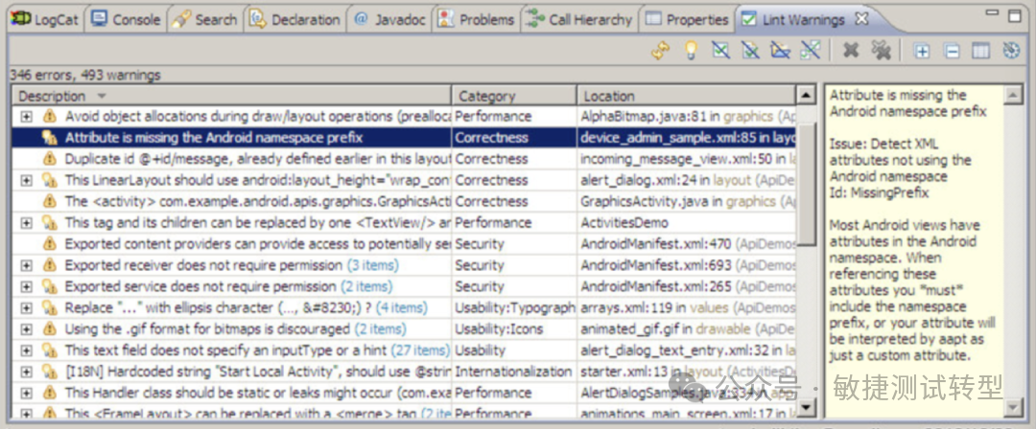Click the "346 errors, 493 warnings" summary

pos(85,75)
